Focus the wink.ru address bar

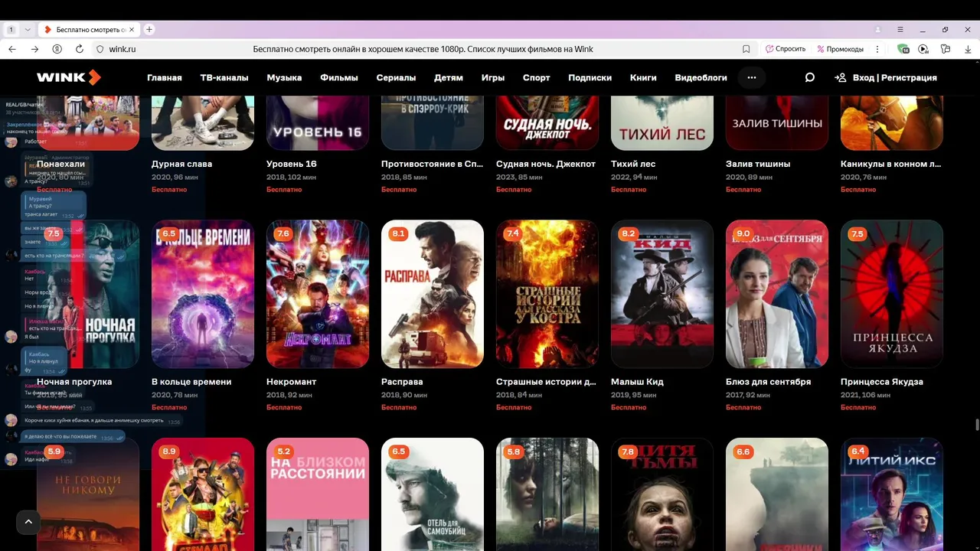pyautogui.click(x=423, y=49)
